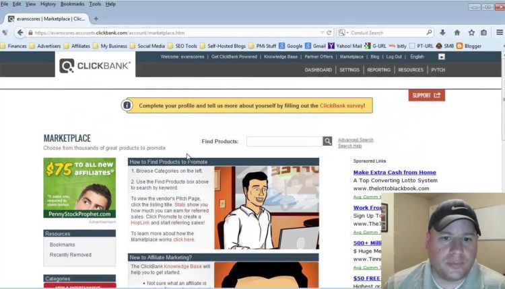Click the info icon on survey banner

click(127, 105)
